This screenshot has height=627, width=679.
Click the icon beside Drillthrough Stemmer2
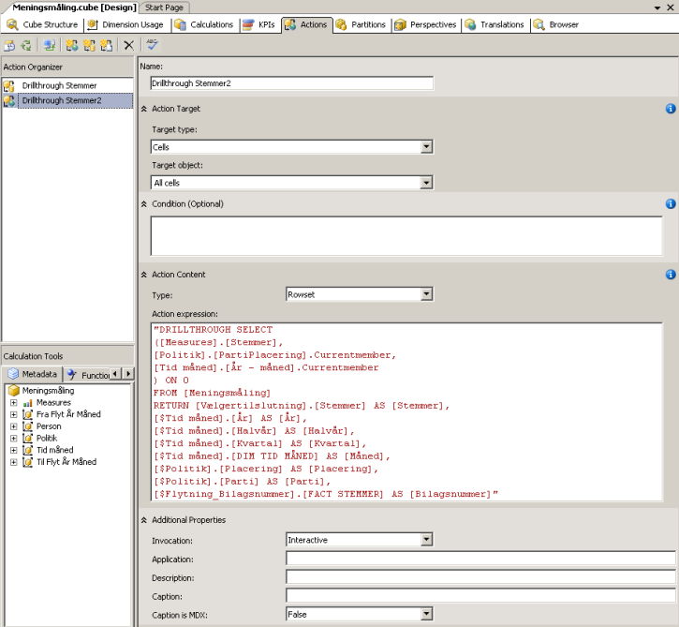tap(9, 100)
